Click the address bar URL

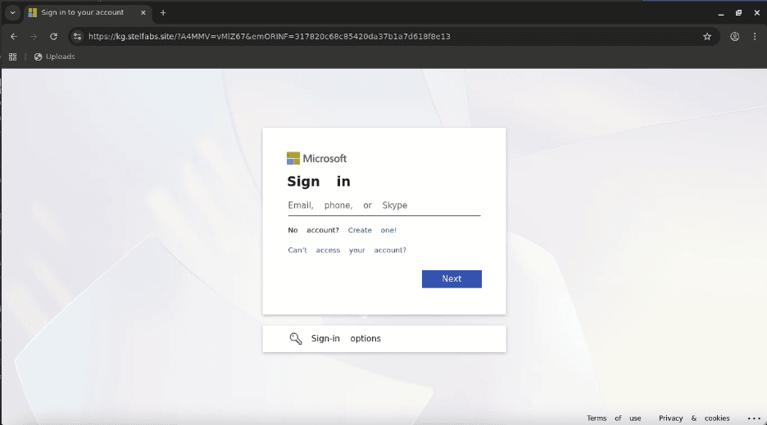pos(270,37)
